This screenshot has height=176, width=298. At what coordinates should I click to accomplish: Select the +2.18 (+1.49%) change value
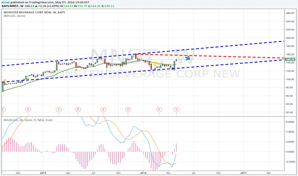(x=49, y=6)
